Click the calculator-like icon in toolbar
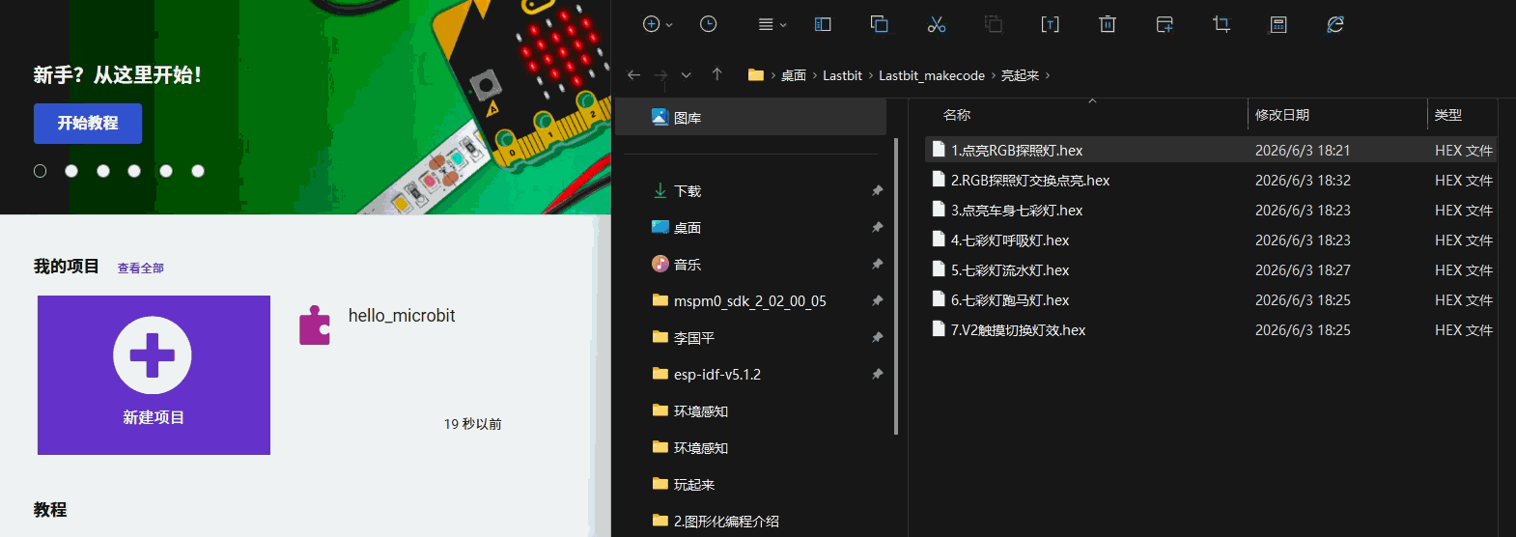The height and width of the screenshot is (537, 1516). (x=1278, y=24)
